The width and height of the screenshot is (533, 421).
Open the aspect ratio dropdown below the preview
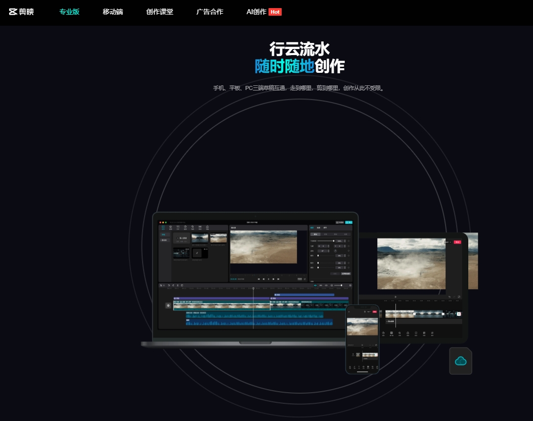[x=299, y=279]
